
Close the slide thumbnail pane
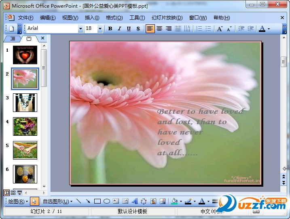pos(42,38)
